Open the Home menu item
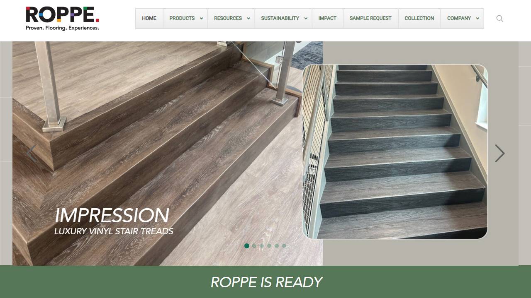Image resolution: width=531 pixels, height=298 pixels. click(149, 19)
